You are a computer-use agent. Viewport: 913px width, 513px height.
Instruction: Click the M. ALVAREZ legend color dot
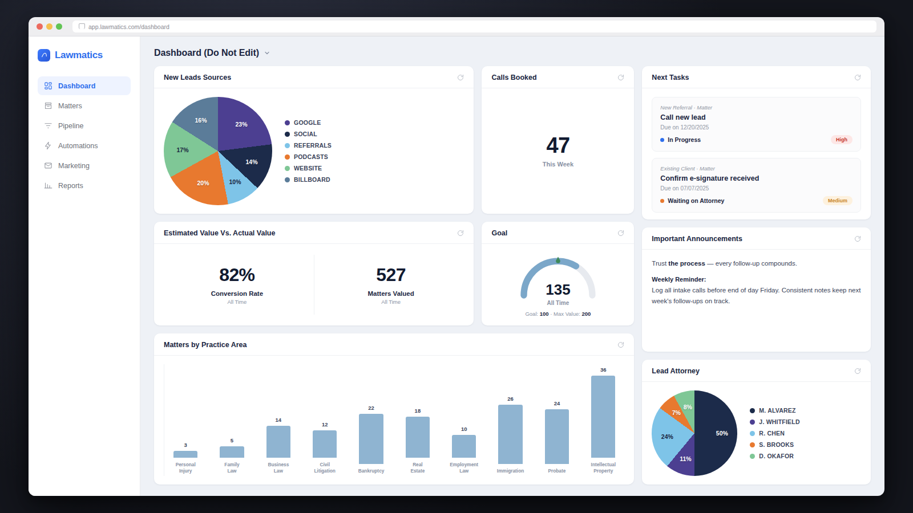753,410
